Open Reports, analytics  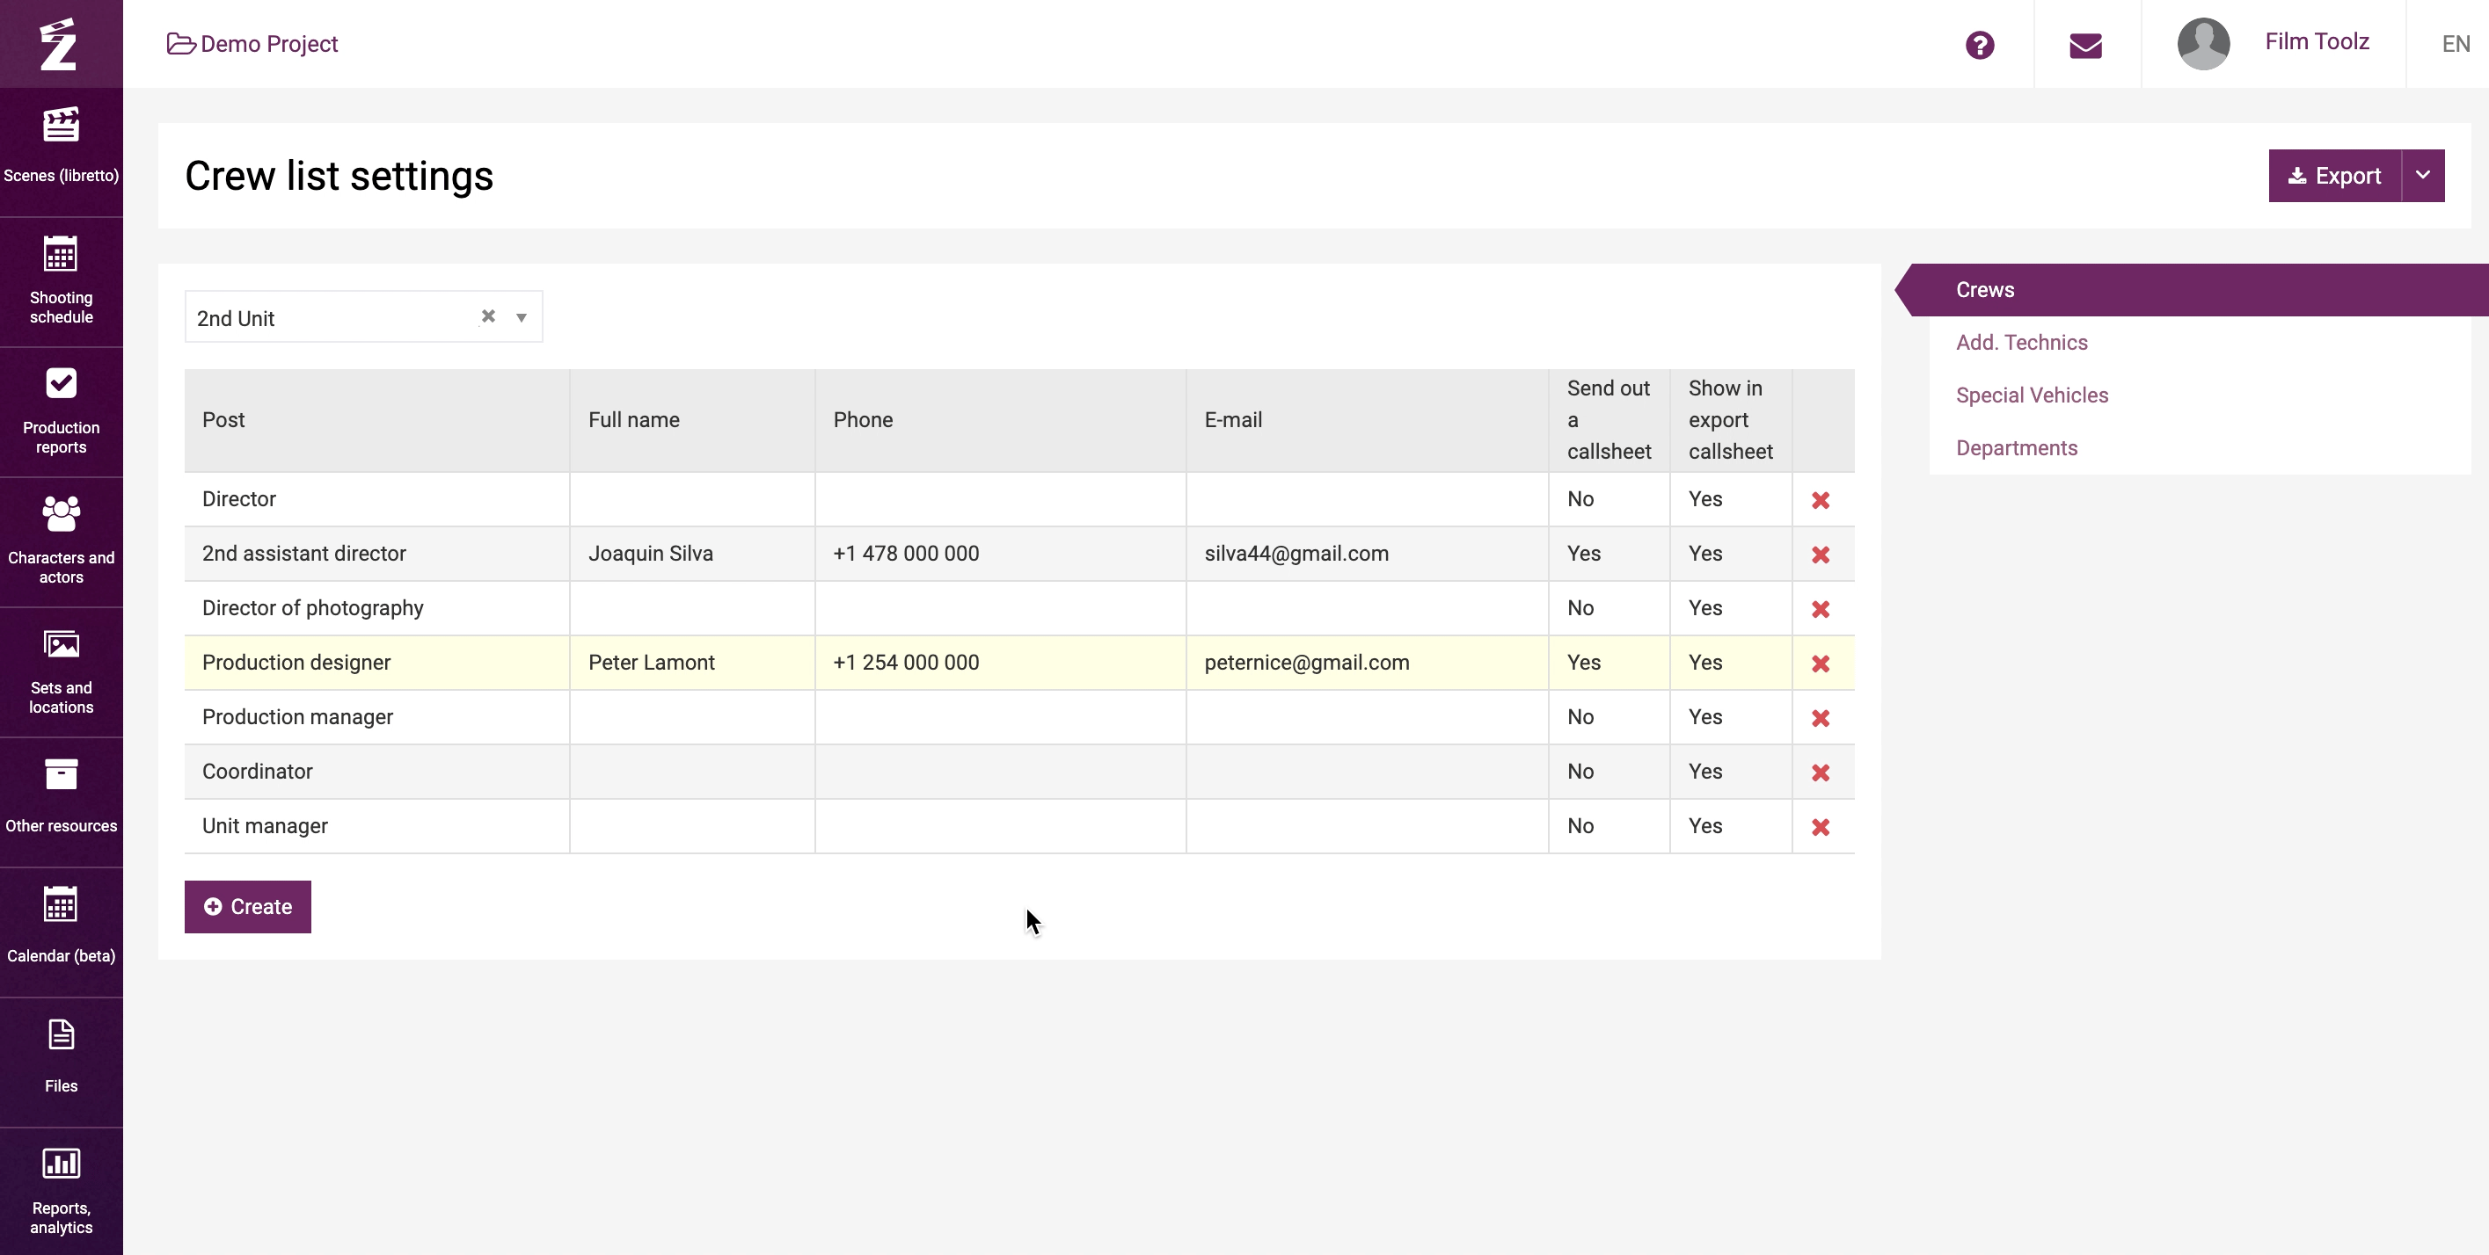click(x=61, y=1192)
